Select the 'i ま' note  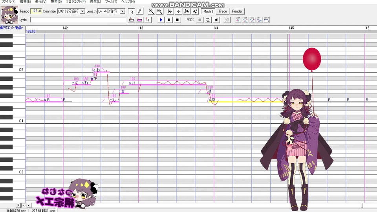(124, 92)
